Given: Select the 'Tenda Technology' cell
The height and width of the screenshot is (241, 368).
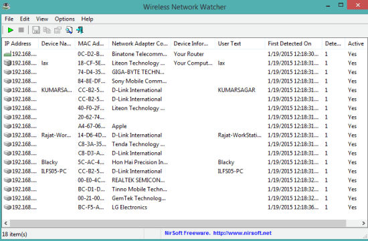Looking at the screenshot, I should coord(139,144).
